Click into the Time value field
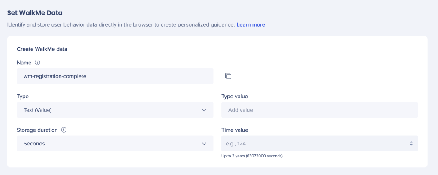This screenshot has width=438, height=175. (x=313, y=144)
